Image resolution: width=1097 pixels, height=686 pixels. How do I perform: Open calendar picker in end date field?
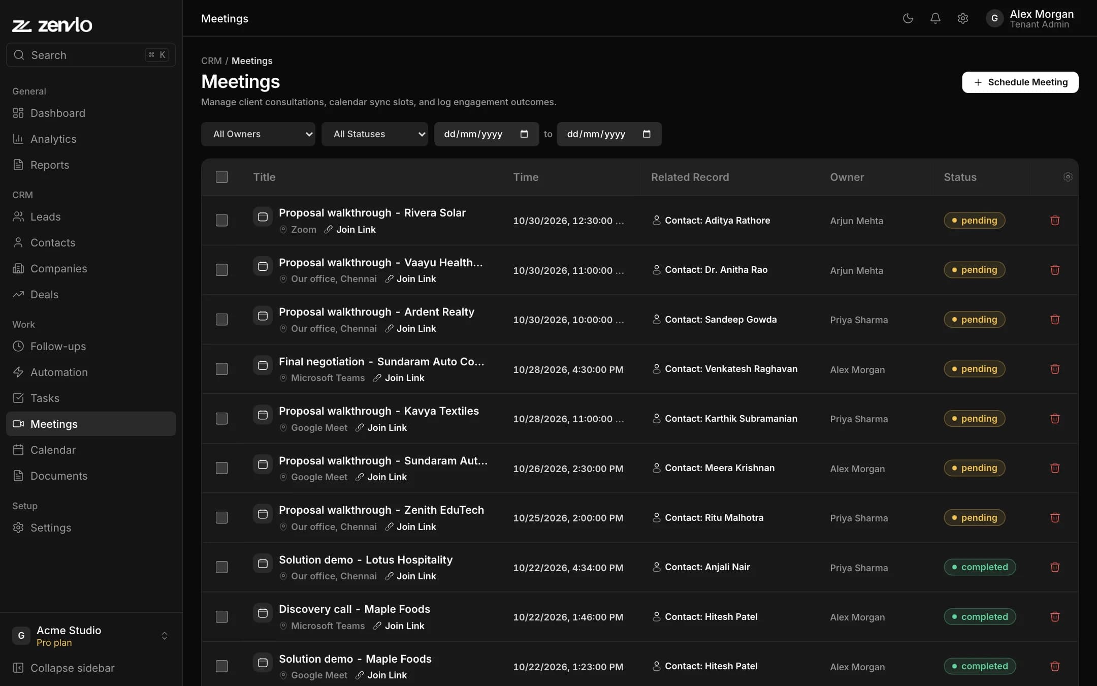pos(647,134)
